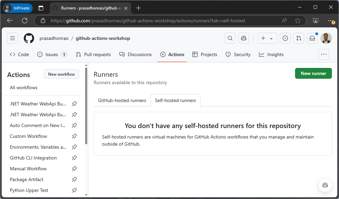Open browser tab actions icon
The height and width of the screenshot is (199, 339).
pos(41,8)
